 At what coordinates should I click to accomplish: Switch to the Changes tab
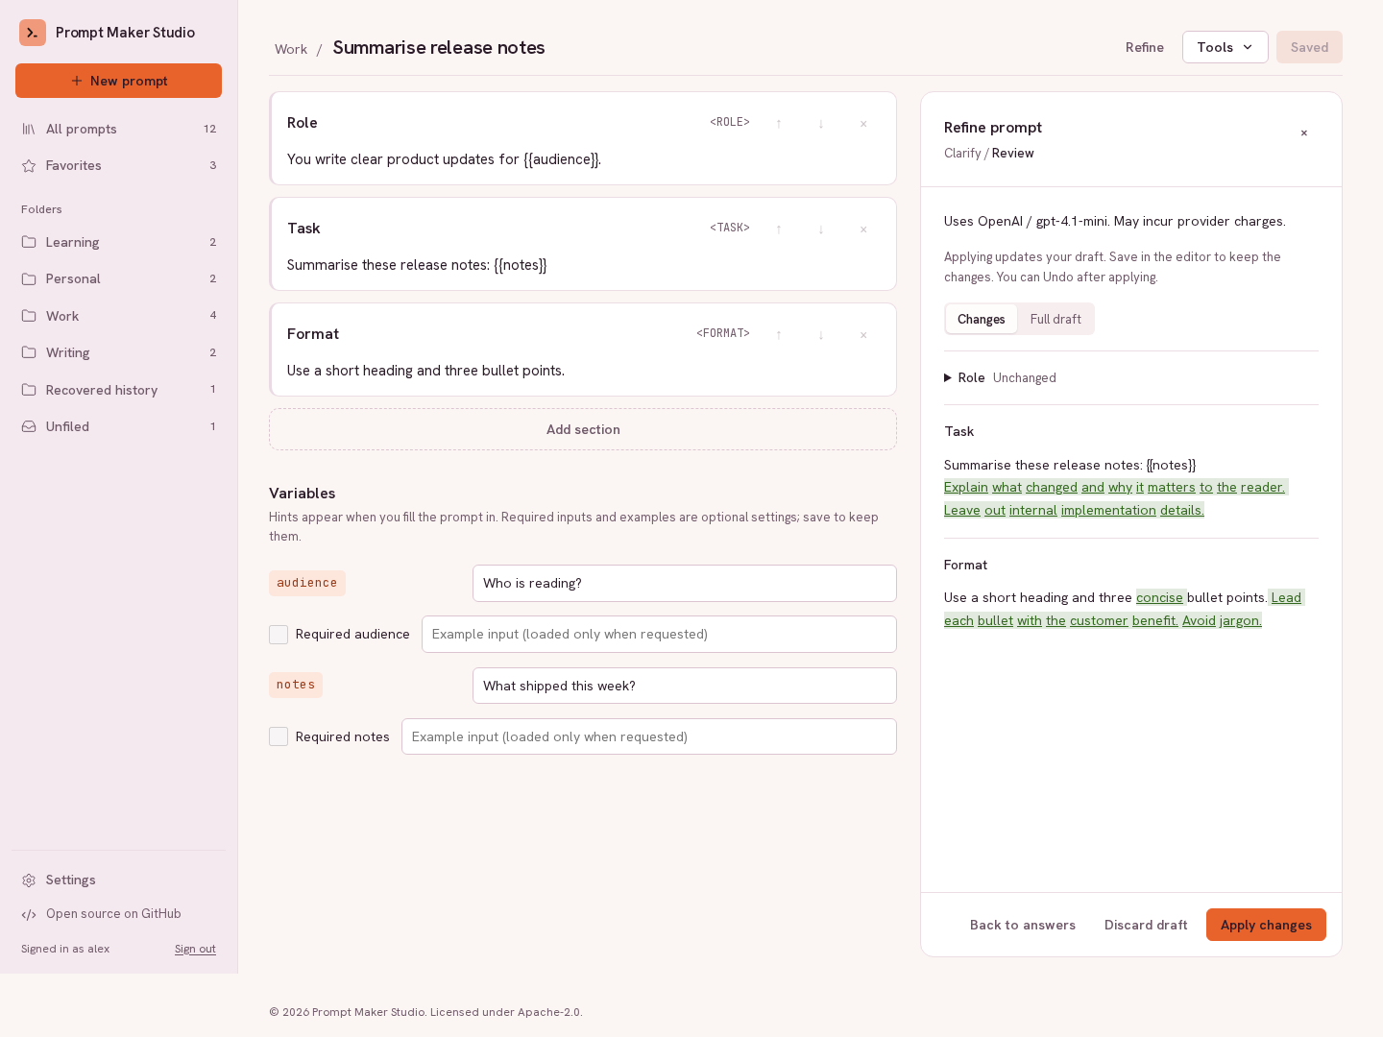tap(981, 319)
